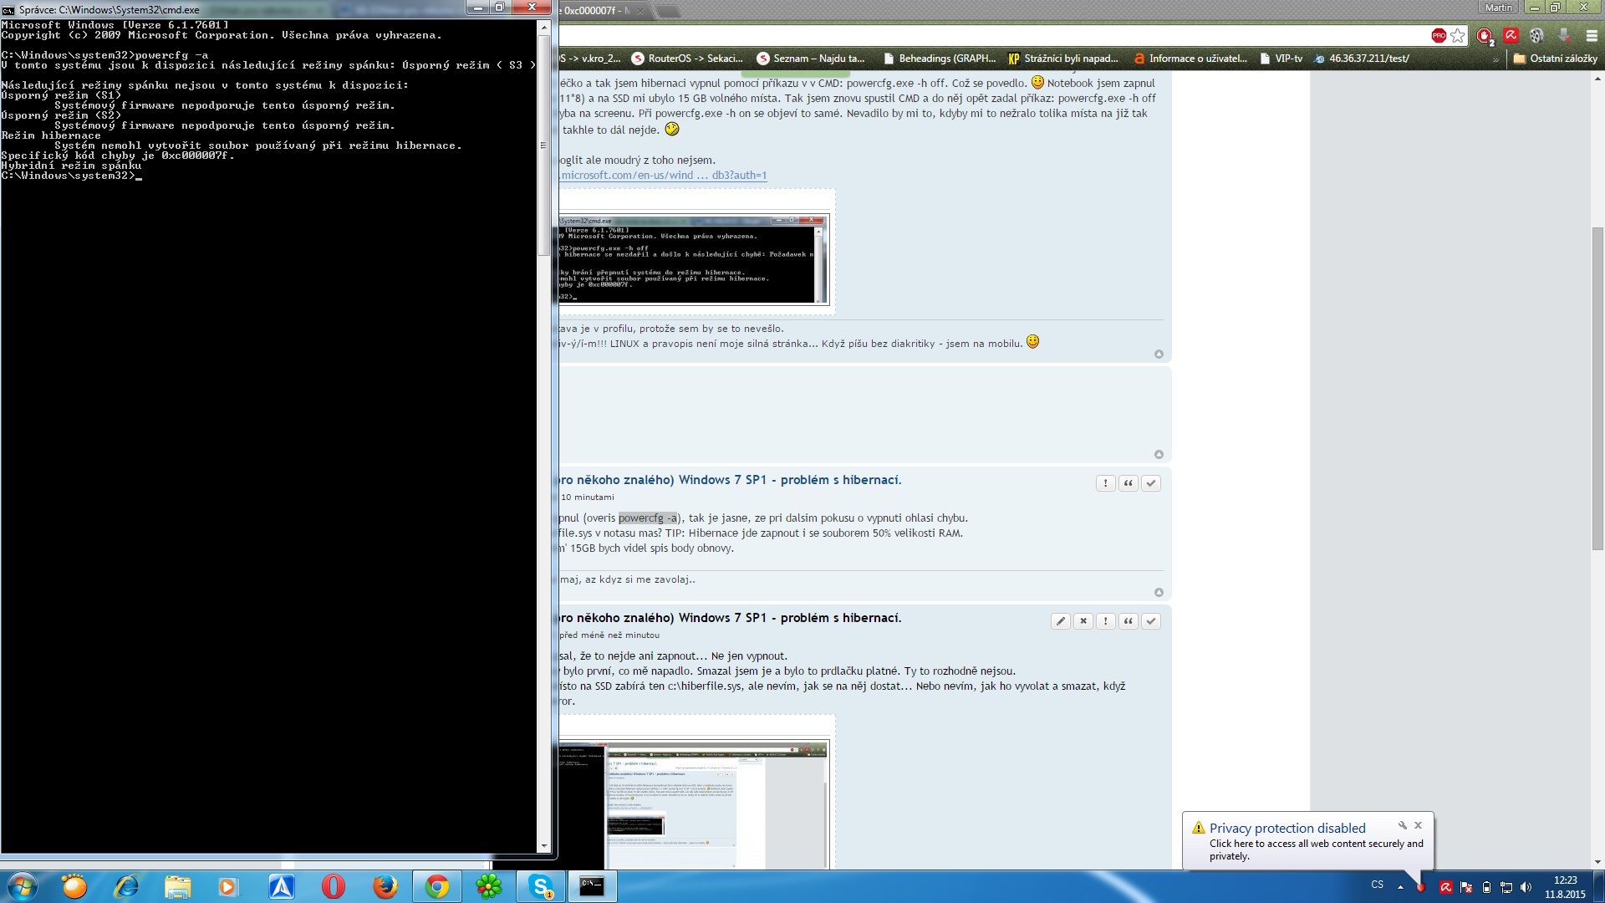Open the Chrome hamburger menu
Screen dimensions: 1605x903
(1592, 36)
